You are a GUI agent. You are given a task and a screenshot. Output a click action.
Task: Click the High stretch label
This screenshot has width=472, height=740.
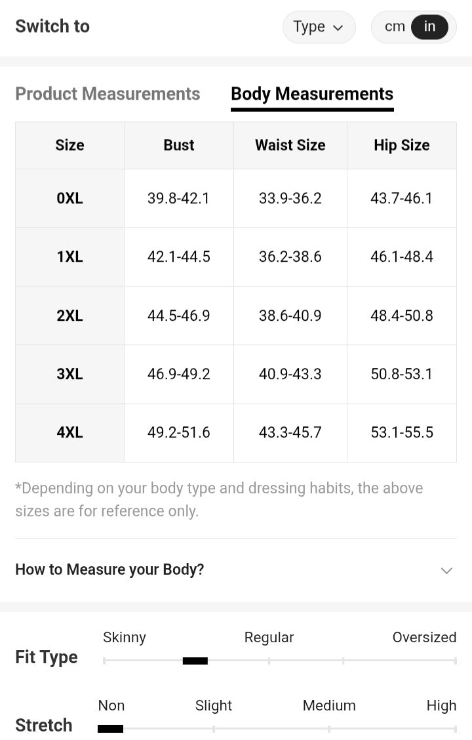pyautogui.click(x=441, y=706)
